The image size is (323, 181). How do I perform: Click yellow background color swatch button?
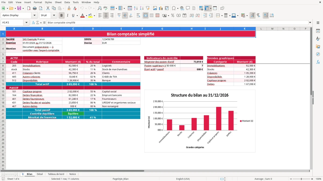[90, 16]
